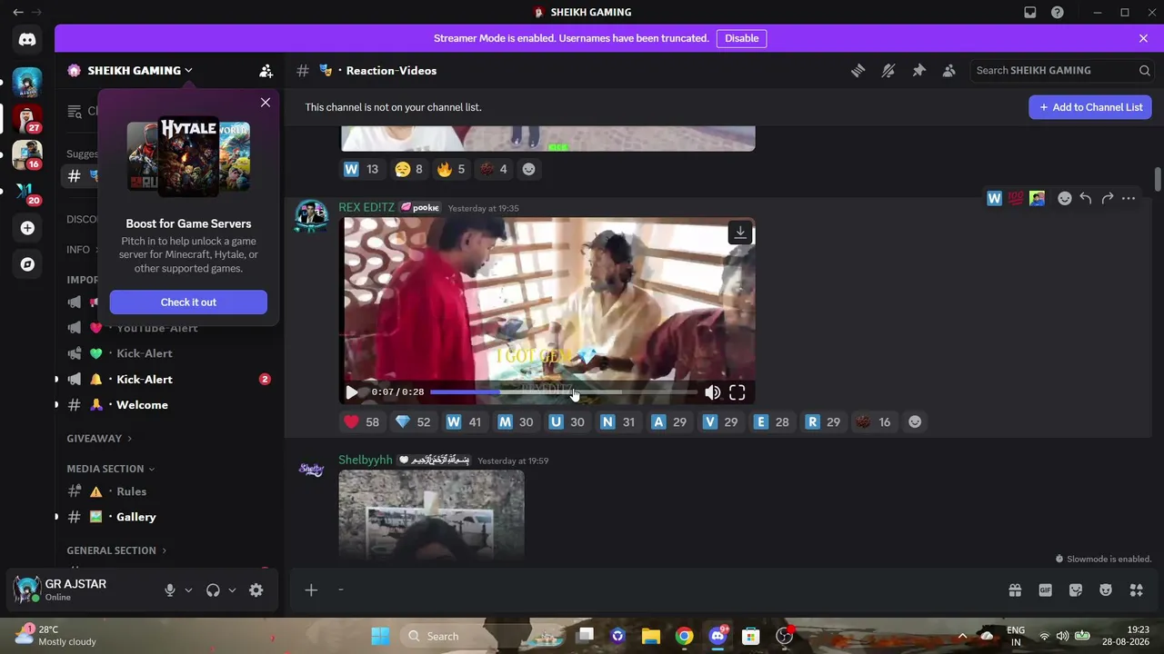This screenshot has height=654, width=1164.
Task: Search within SHEIKH GAMING field
Action: pos(1062,70)
